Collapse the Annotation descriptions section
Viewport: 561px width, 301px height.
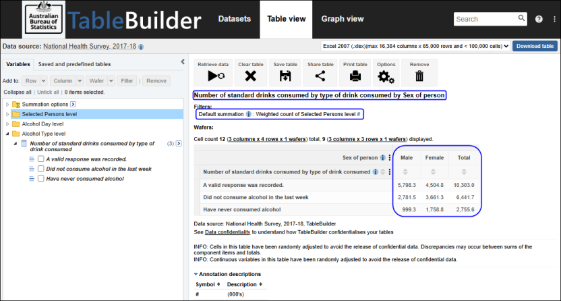pos(196,274)
